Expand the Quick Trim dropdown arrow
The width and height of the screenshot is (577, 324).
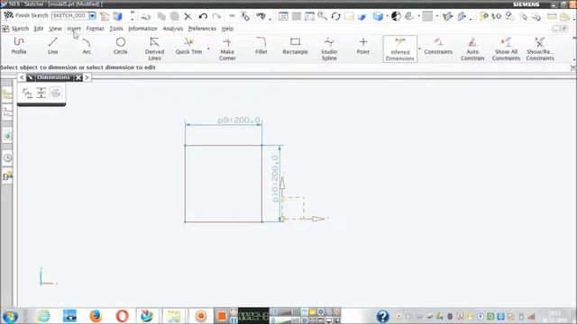pyautogui.click(x=208, y=49)
